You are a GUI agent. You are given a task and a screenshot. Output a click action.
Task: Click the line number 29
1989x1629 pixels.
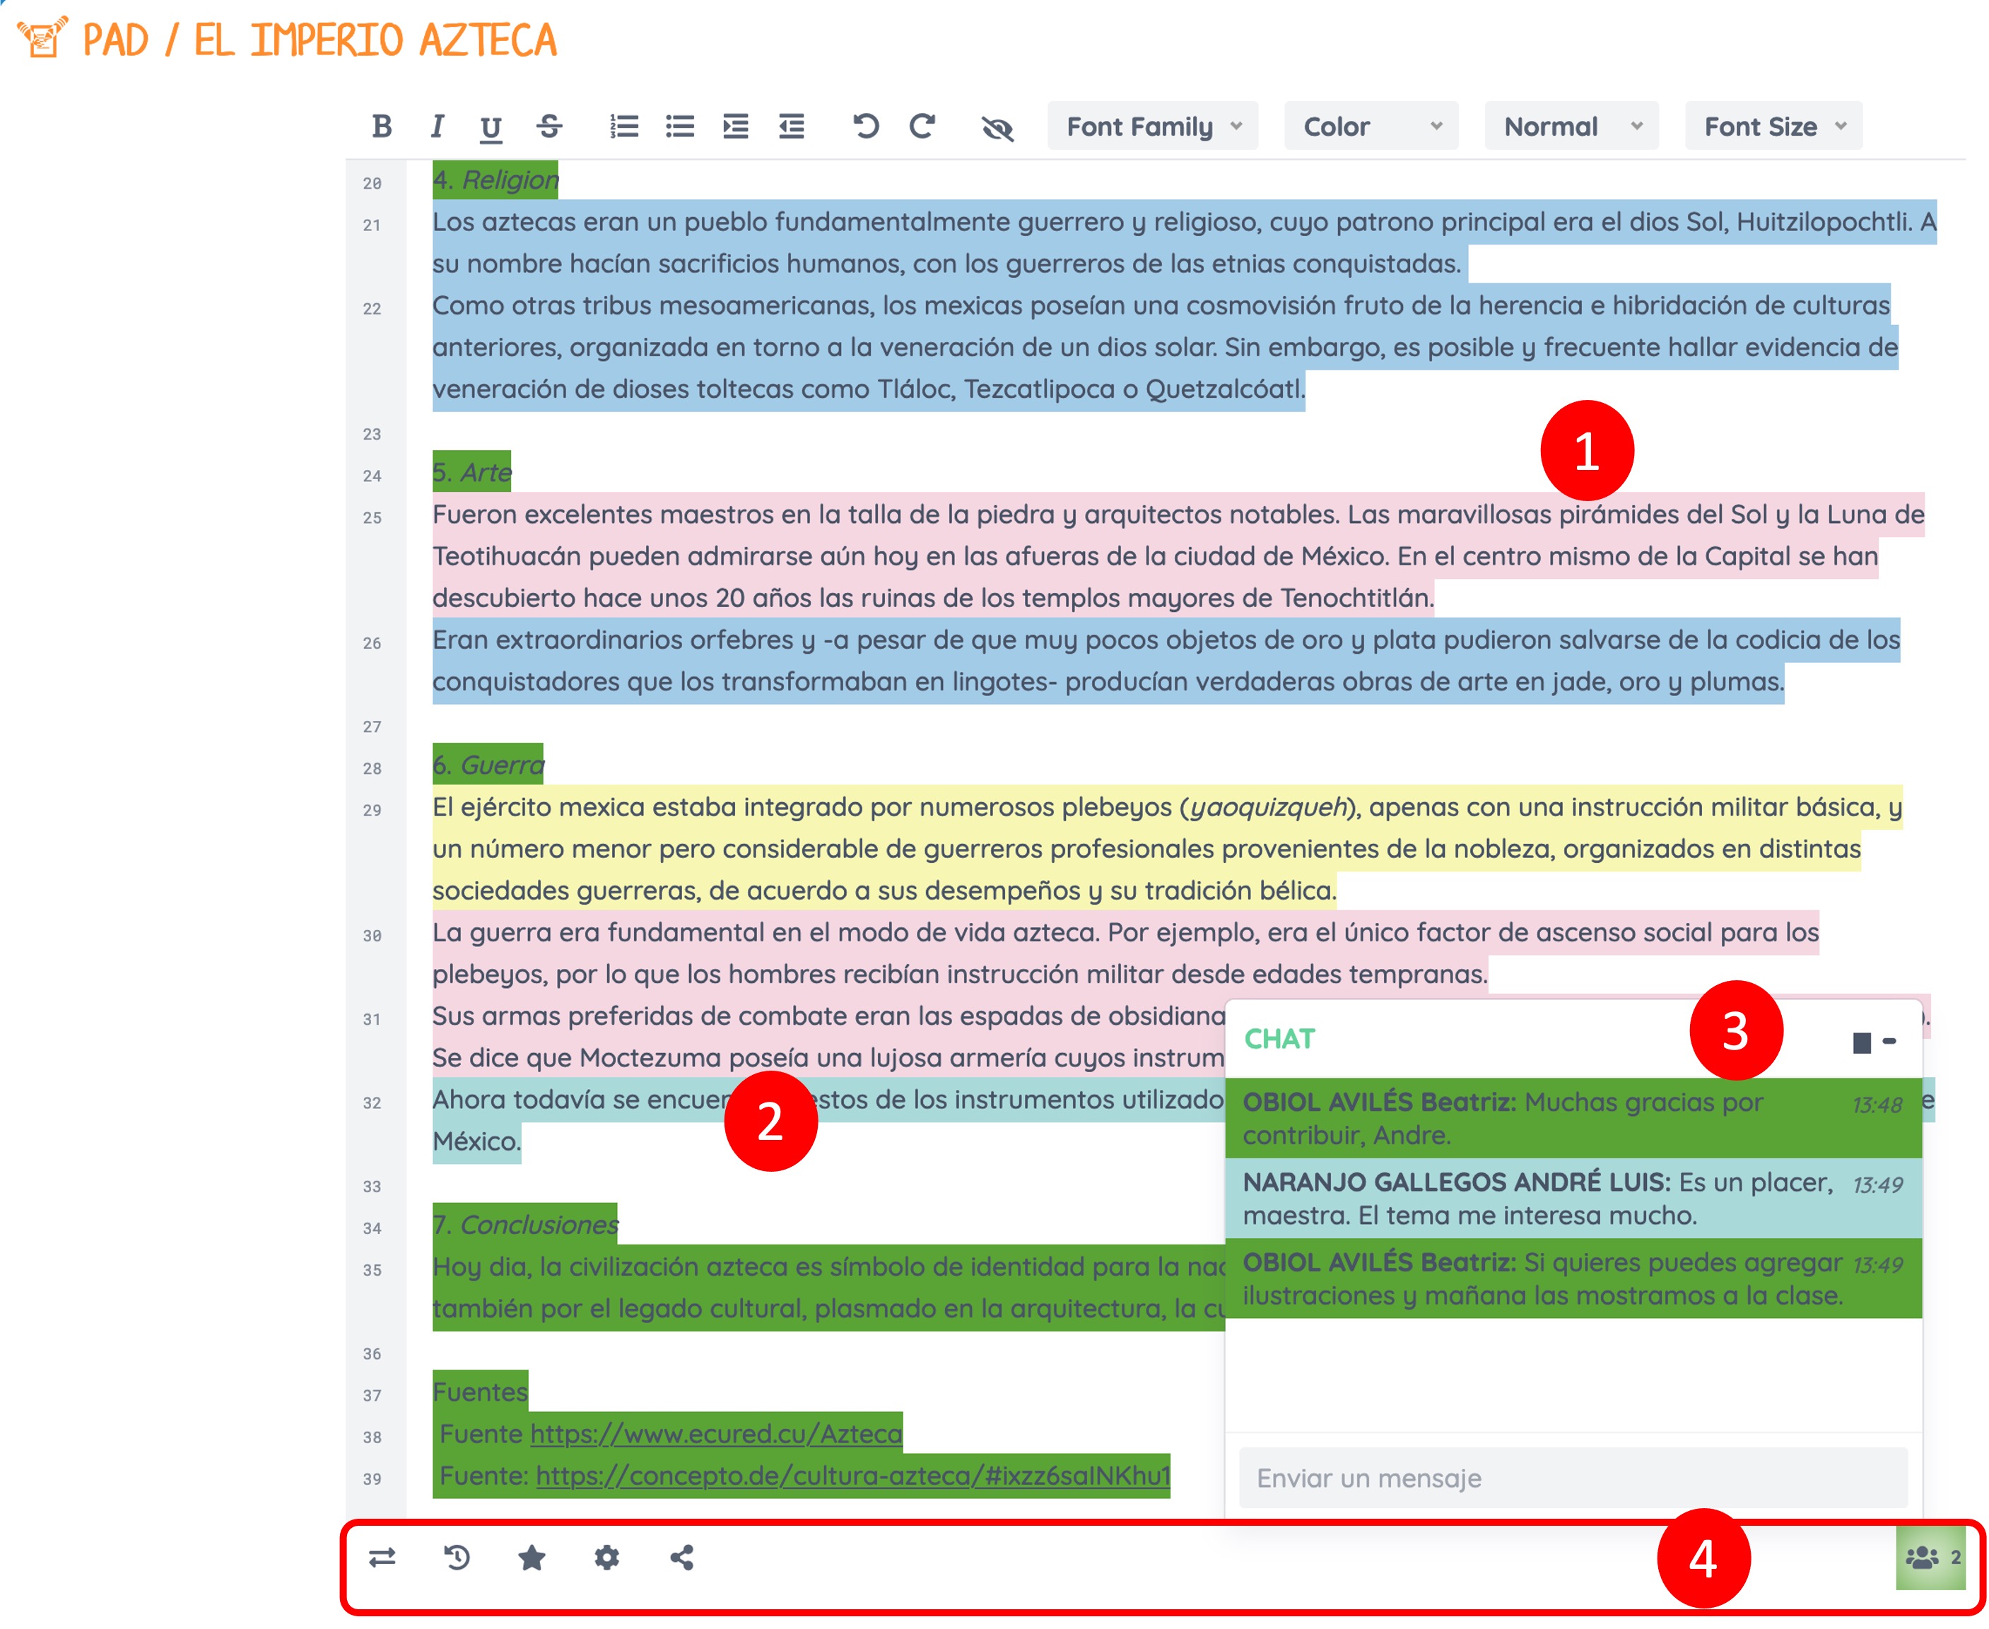pyautogui.click(x=372, y=810)
